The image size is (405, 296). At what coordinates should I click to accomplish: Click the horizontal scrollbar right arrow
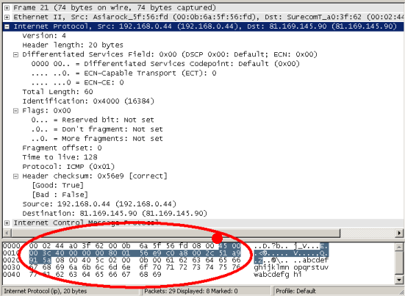tap(399, 233)
